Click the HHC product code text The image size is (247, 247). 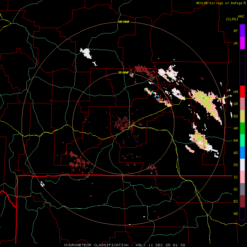pyautogui.click(x=241, y=16)
